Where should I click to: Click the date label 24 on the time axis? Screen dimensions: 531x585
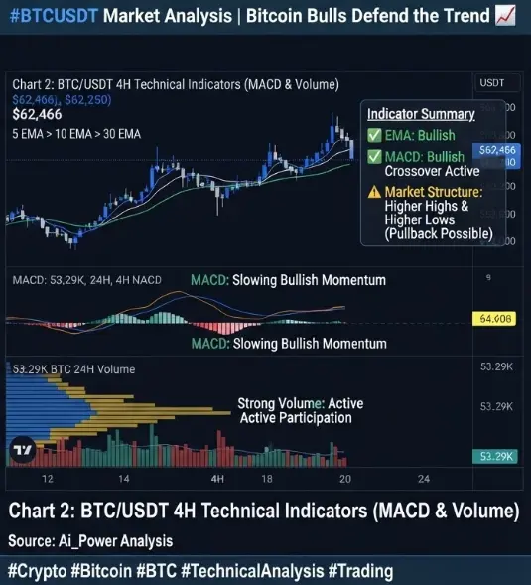(424, 479)
